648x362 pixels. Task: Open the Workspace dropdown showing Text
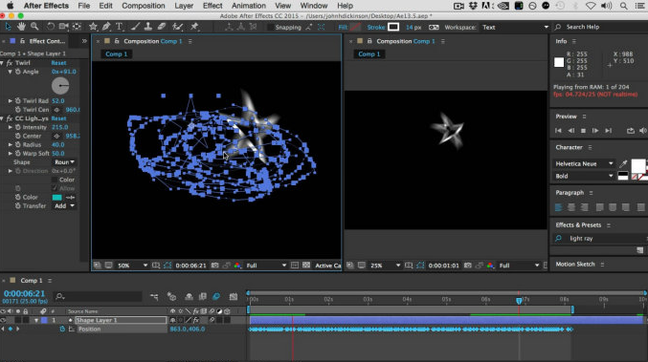[x=515, y=27]
